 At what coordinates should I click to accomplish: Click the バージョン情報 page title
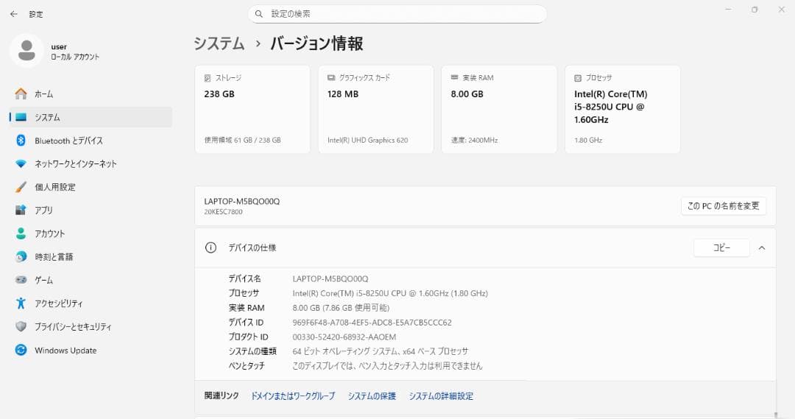[x=317, y=43]
